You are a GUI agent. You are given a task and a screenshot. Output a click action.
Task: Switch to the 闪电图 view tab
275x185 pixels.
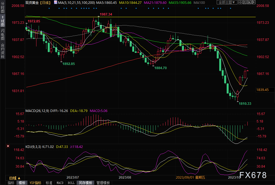click(x=2, y=35)
